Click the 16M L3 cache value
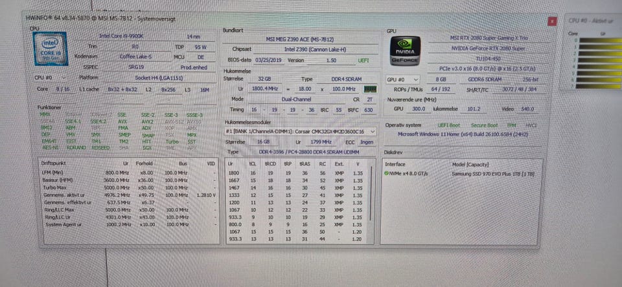622x287 pixels. coord(205,90)
